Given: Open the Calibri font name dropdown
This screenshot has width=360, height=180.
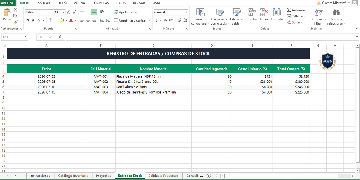Looking at the screenshot, I should click(x=52, y=12).
